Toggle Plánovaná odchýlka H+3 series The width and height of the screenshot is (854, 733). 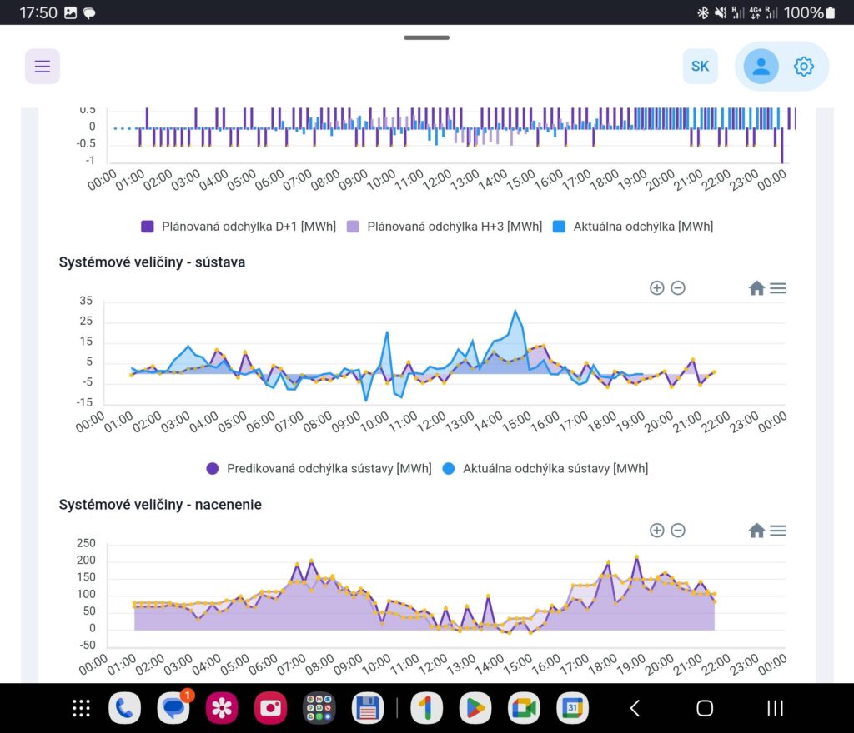point(454,226)
